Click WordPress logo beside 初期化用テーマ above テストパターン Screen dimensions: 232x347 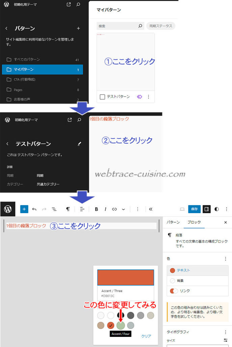click(x=7, y=120)
